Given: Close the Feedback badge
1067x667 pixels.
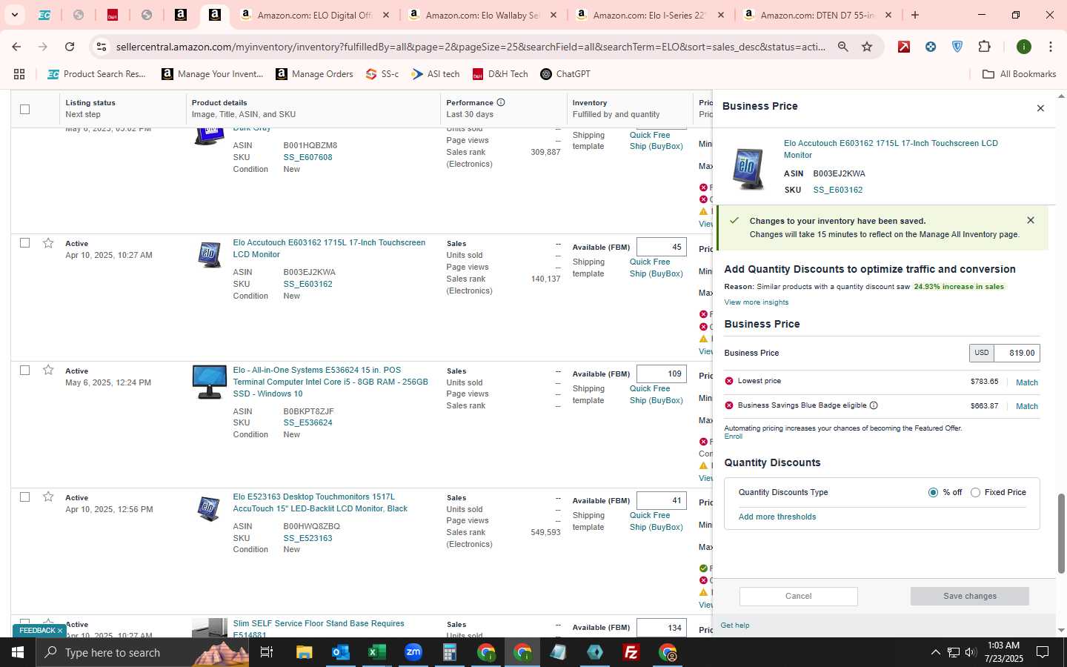Looking at the screenshot, I should pyautogui.click(x=60, y=631).
